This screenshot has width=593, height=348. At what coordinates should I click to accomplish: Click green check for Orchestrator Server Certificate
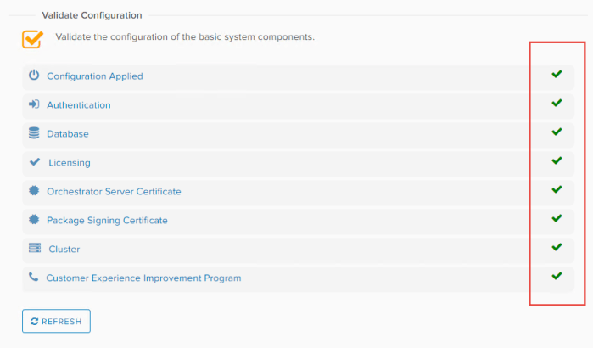557,189
